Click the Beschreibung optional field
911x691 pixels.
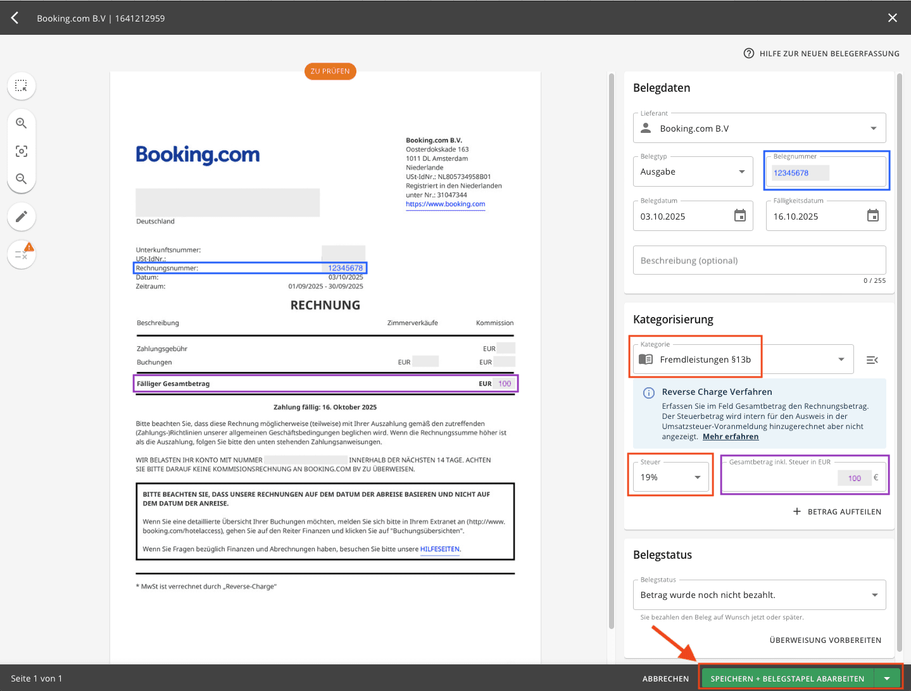(759, 260)
